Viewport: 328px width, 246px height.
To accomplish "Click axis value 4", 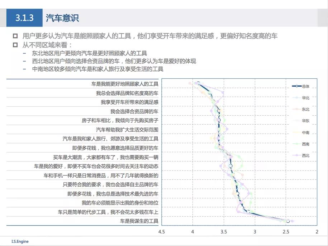I will tap(192, 232).
